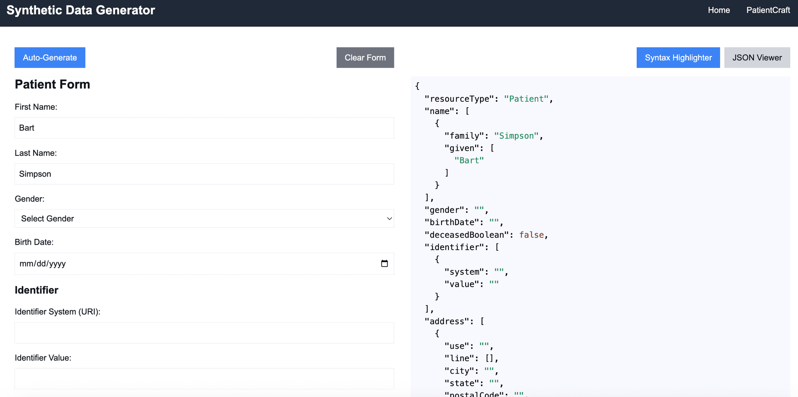This screenshot has width=798, height=397.
Task: Select the Identifier Value input box
Action: point(204,378)
